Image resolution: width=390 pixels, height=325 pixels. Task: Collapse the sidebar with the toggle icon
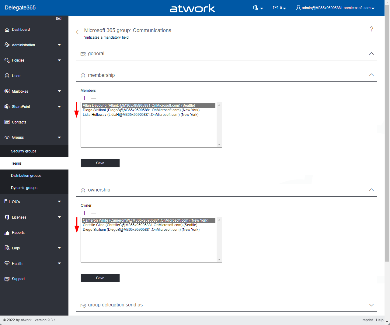coord(59,19)
